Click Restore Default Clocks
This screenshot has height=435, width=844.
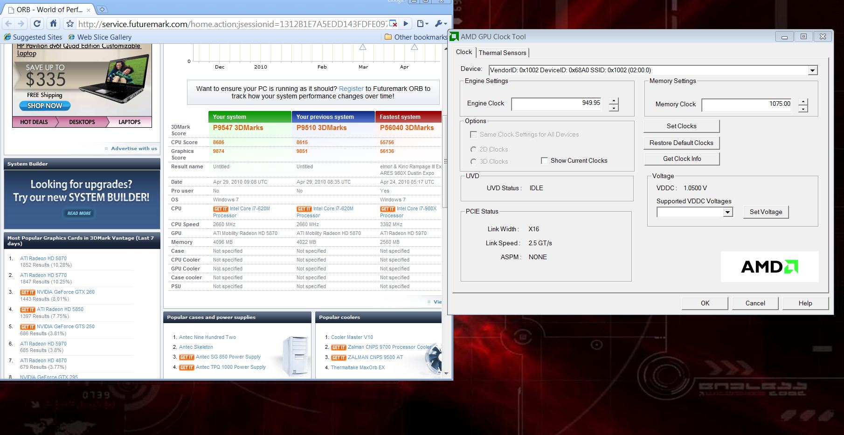(x=682, y=143)
